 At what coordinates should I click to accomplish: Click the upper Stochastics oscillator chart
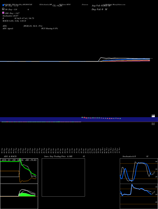tap(139, 171)
